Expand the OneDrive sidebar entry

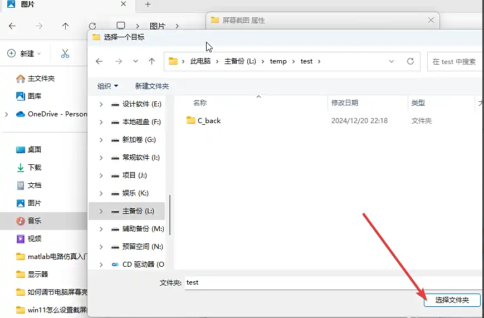tap(6, 114)
